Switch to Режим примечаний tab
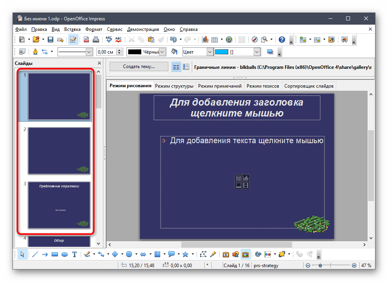388x282 pixels. 220,86
